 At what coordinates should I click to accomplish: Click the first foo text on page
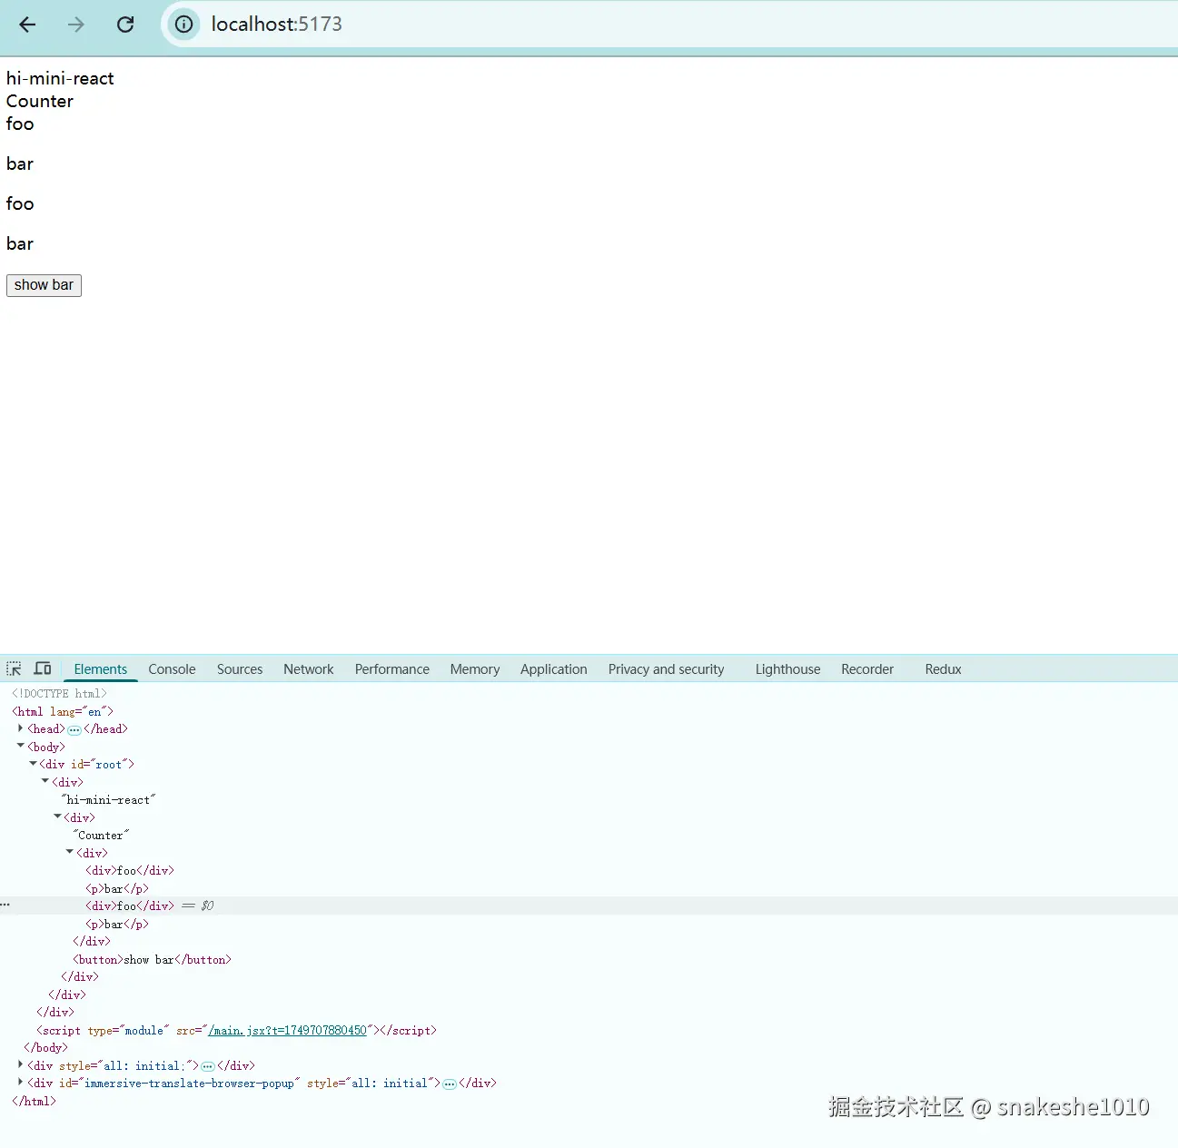point(20,124)
